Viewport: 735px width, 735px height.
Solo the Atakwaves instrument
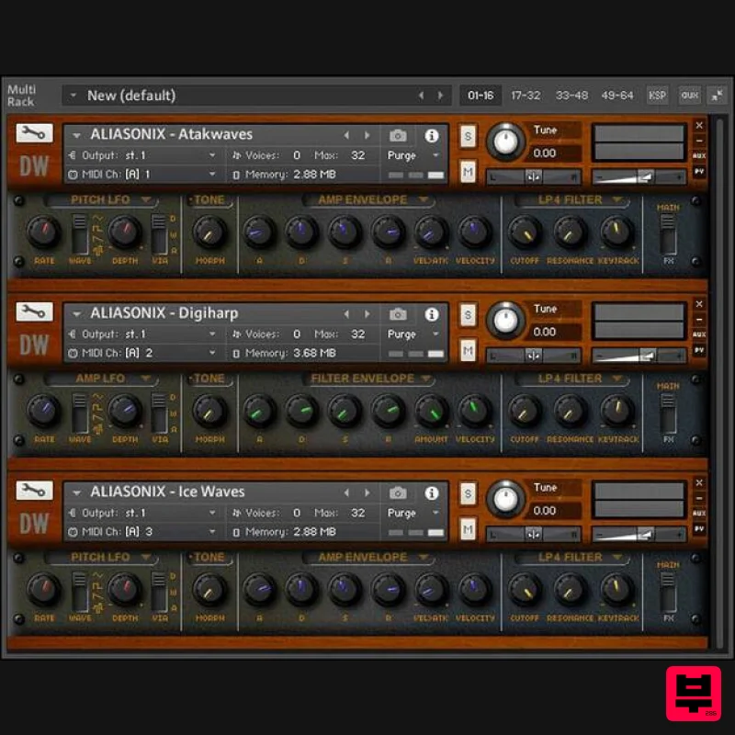(468, 134)
